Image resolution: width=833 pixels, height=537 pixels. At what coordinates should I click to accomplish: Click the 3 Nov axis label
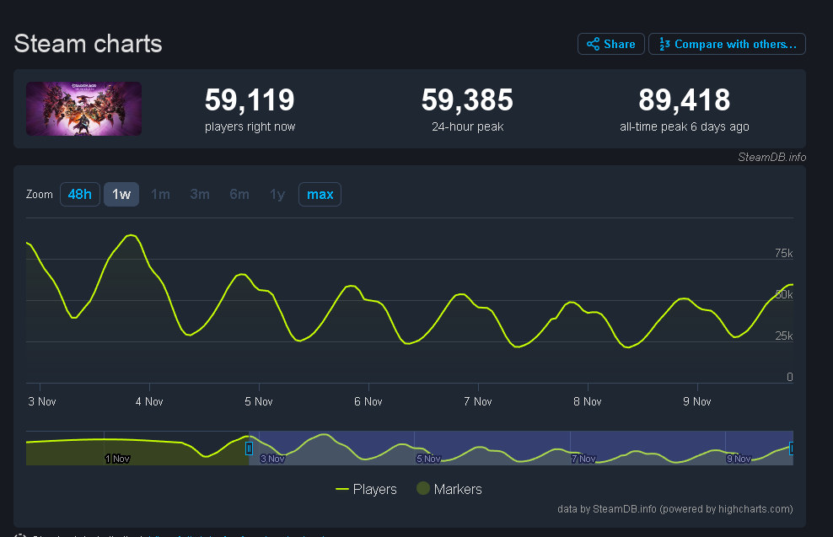pos(42,401)
